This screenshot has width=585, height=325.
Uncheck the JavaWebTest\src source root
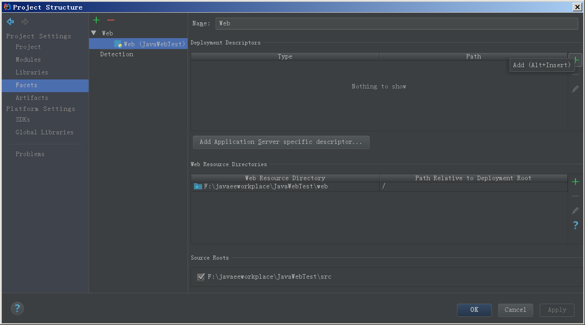pos(201,277)
